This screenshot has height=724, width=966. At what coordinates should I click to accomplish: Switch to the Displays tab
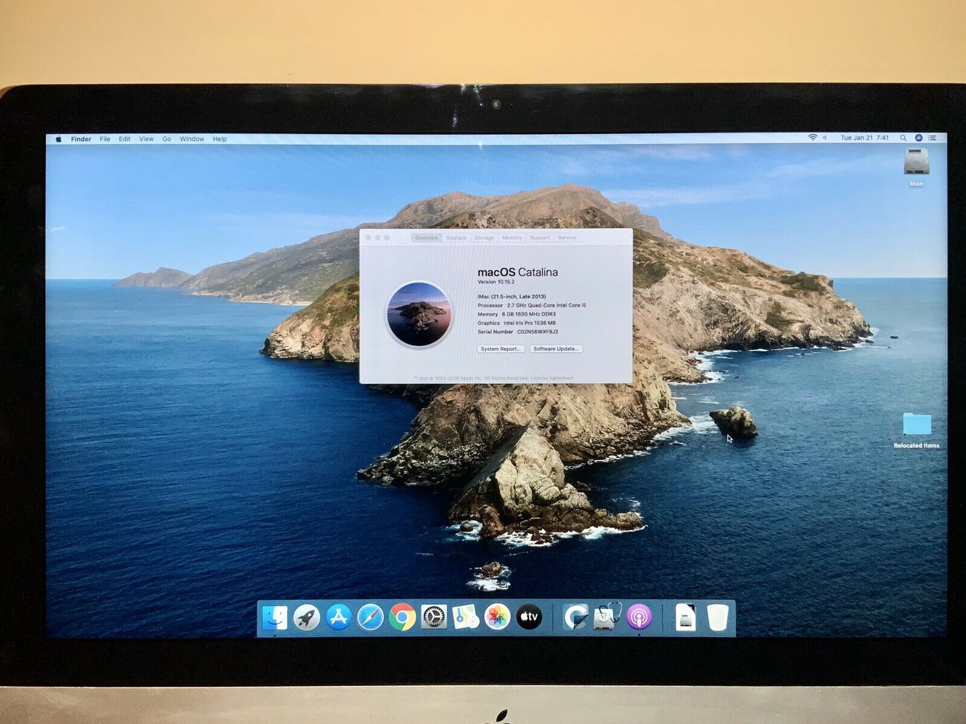tap(456, 238)
